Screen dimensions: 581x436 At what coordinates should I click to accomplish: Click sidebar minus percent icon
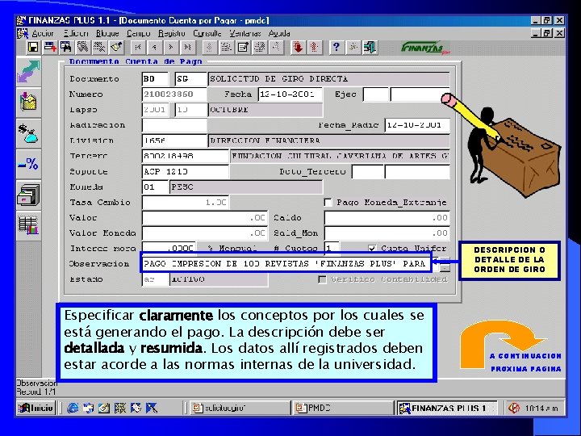[x=28, y=164]
